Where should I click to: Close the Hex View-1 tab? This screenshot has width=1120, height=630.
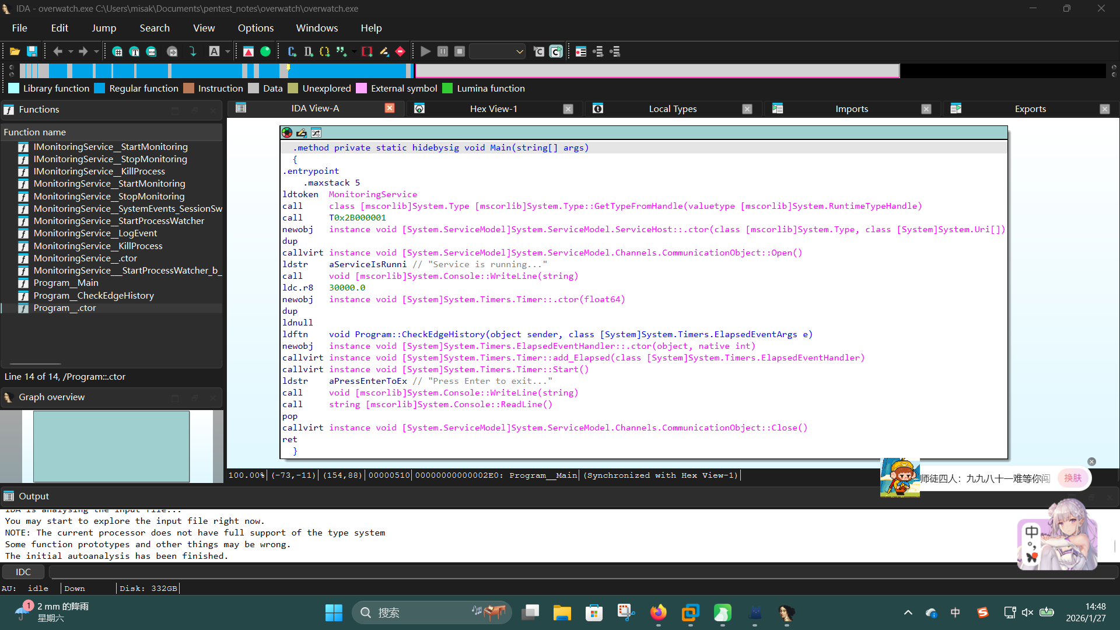point(568,109)
